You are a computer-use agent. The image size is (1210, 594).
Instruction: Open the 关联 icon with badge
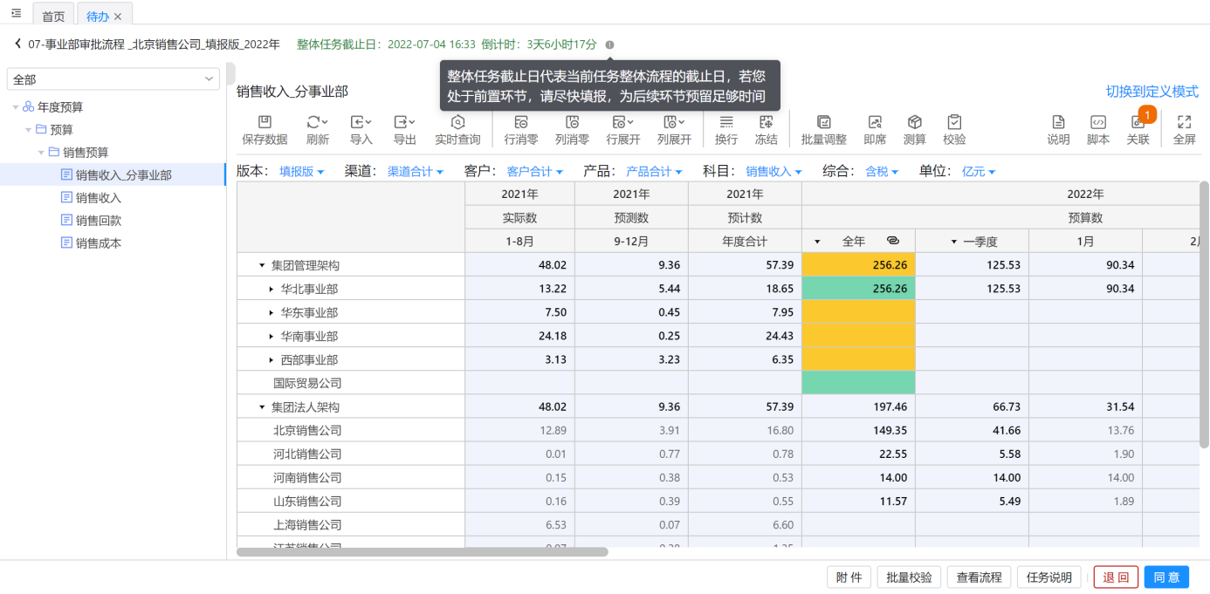click(x=1138, y=123)
